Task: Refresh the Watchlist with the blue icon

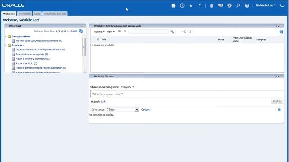Action: click(x=81, y=31)
